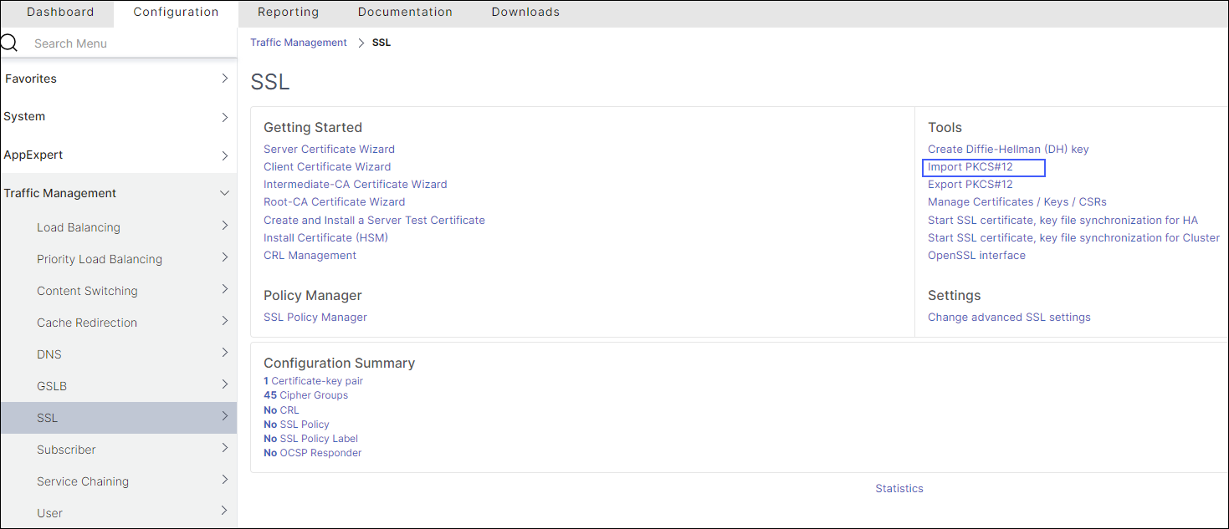Click Import PKCS#12 link
The image size is (1229, 529).
[970, 166]
